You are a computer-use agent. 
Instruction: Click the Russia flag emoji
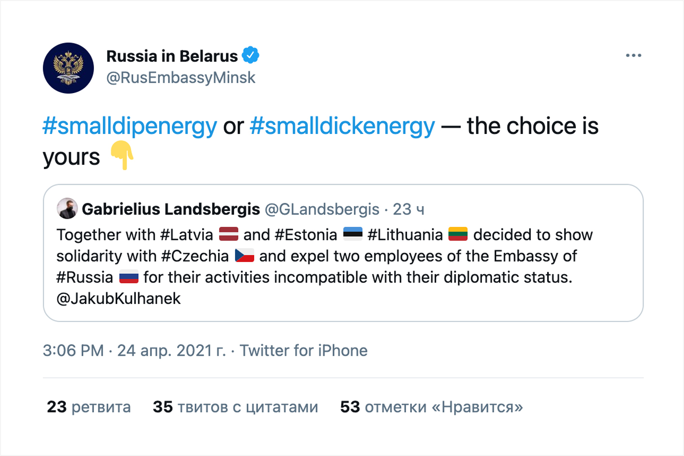[x=129, y=277]
